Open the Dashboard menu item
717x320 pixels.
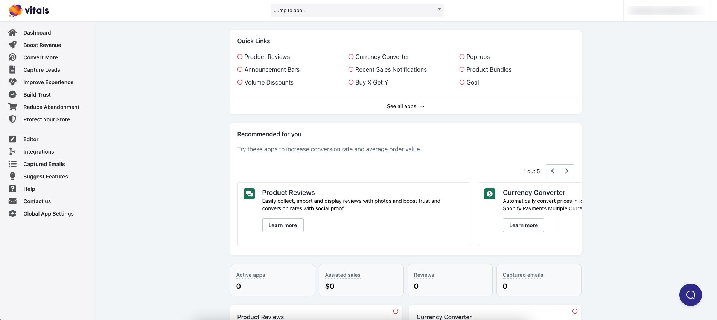pos(37,33)
